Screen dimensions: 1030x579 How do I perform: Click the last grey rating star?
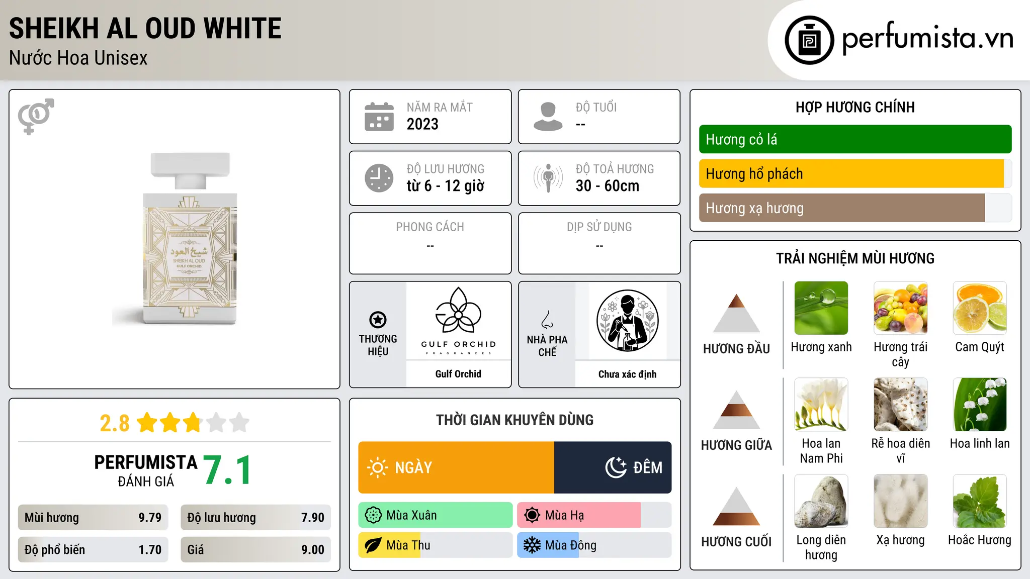click(239, 423)
